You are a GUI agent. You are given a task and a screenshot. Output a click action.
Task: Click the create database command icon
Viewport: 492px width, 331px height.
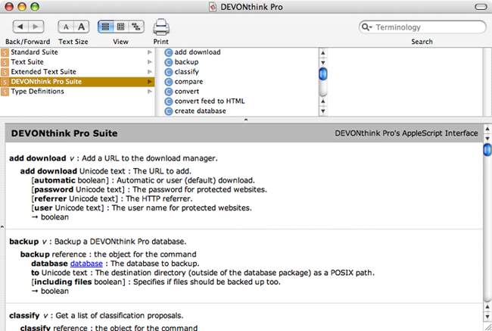(169, 111)
